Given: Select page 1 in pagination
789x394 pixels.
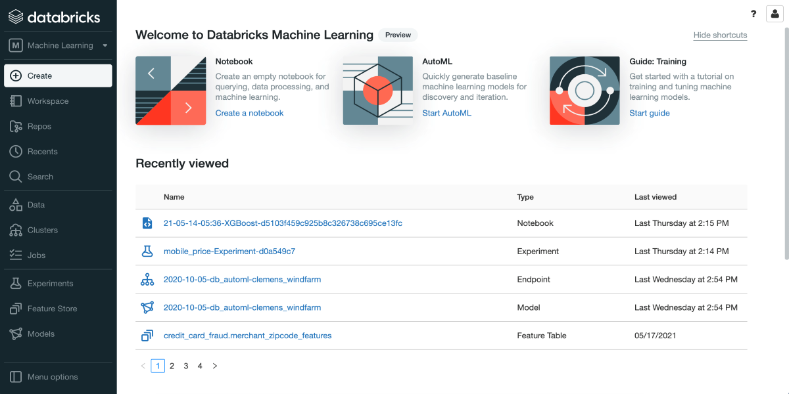Looking at the screenshot, I should tap(158, 366).
